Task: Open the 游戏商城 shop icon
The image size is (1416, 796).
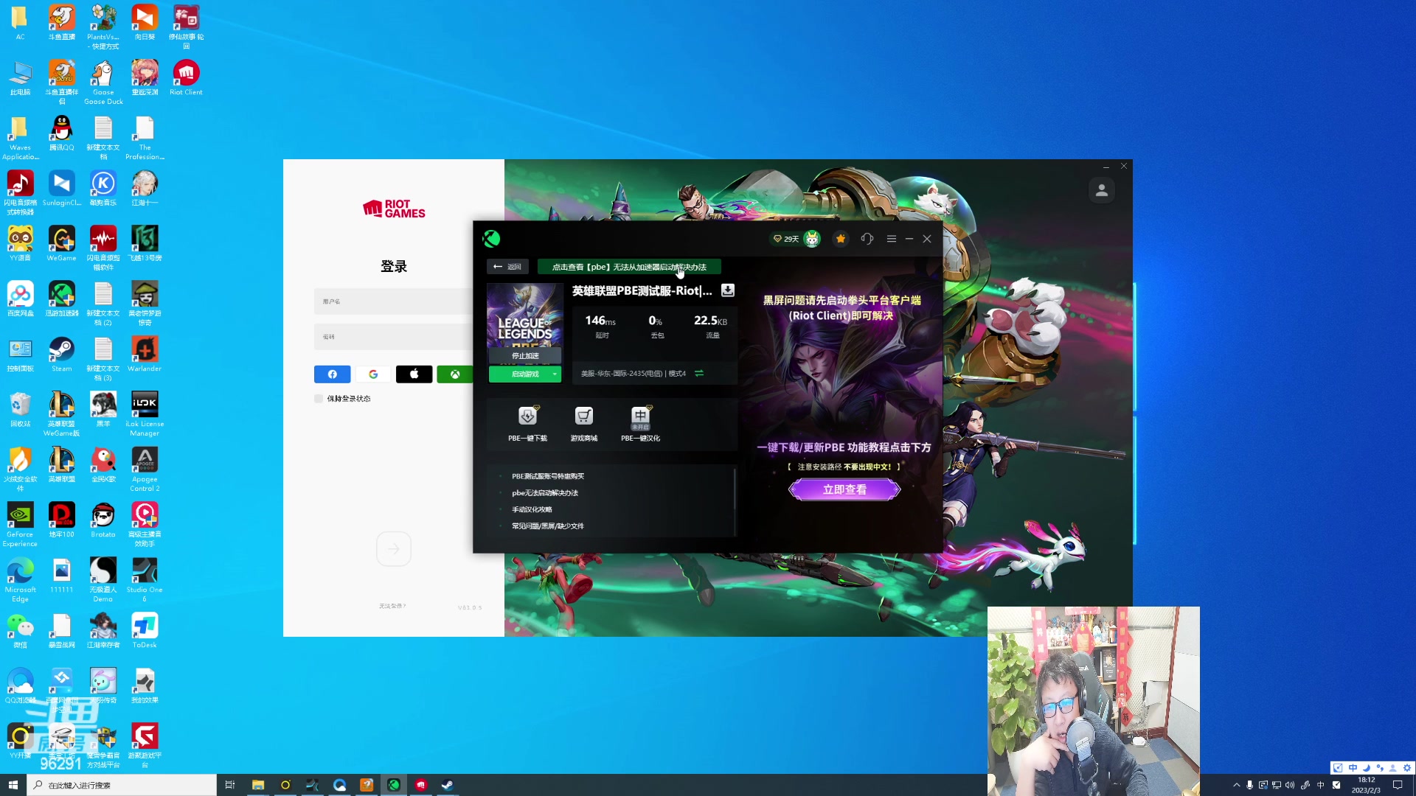Action: [583, 416]
